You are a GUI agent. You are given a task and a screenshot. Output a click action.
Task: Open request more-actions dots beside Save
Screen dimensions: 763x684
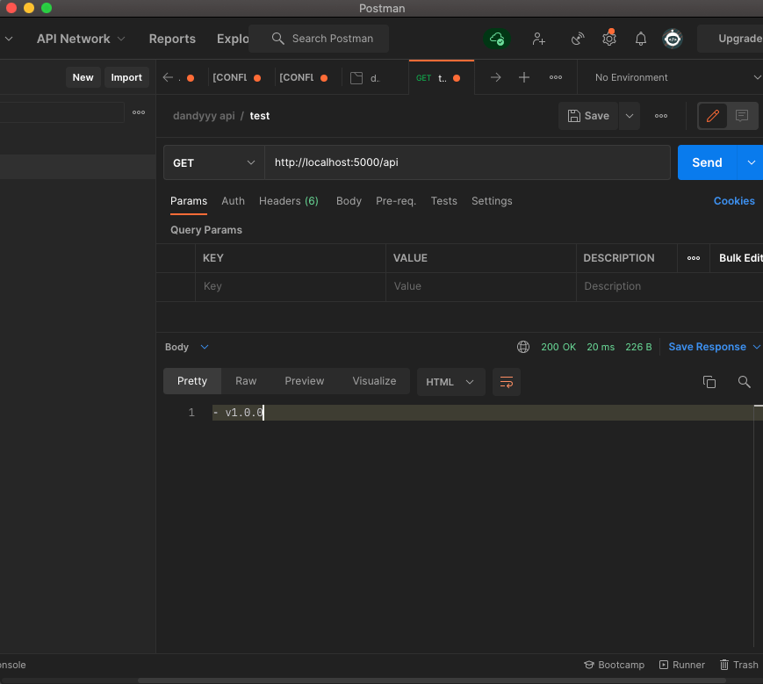(x=661, y=116)
